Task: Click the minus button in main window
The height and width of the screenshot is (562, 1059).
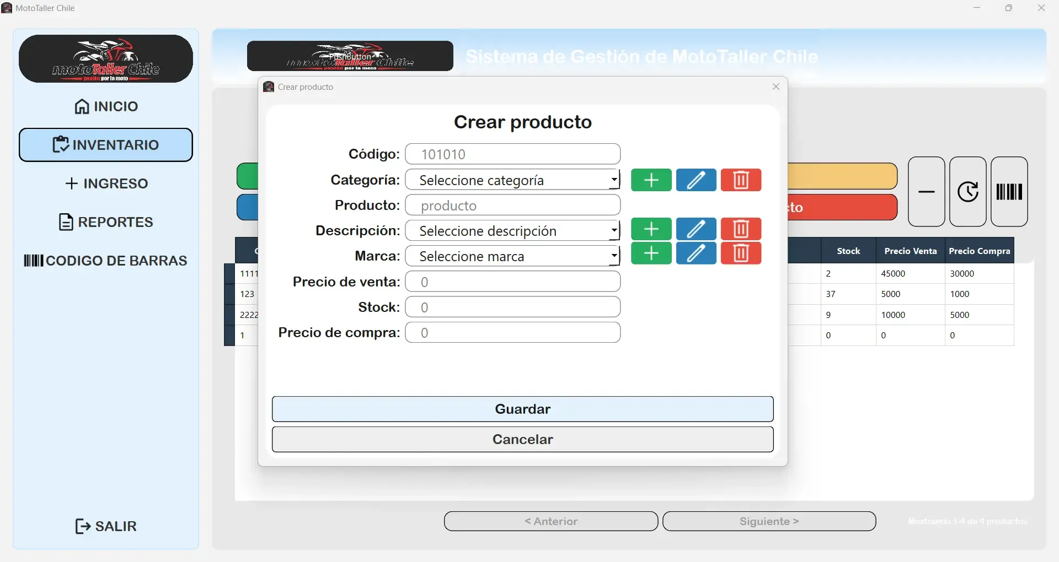Action: (x=927, y=192)
